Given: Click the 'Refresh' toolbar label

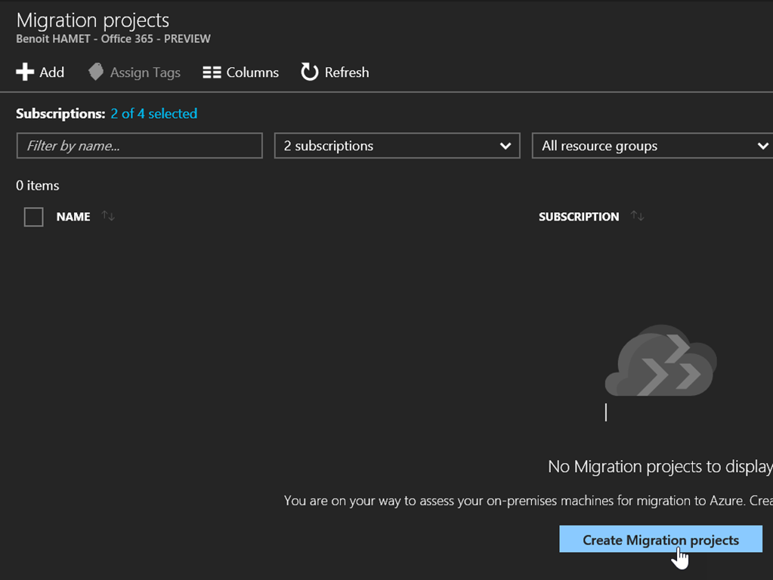Looking at the screenshot, I should click(347, 72).
